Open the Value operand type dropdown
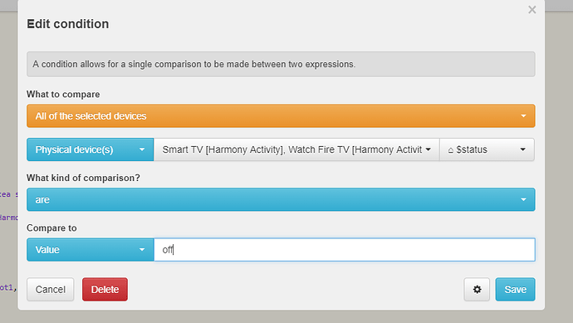The image size is (573, 323). [x=90, y=250]
